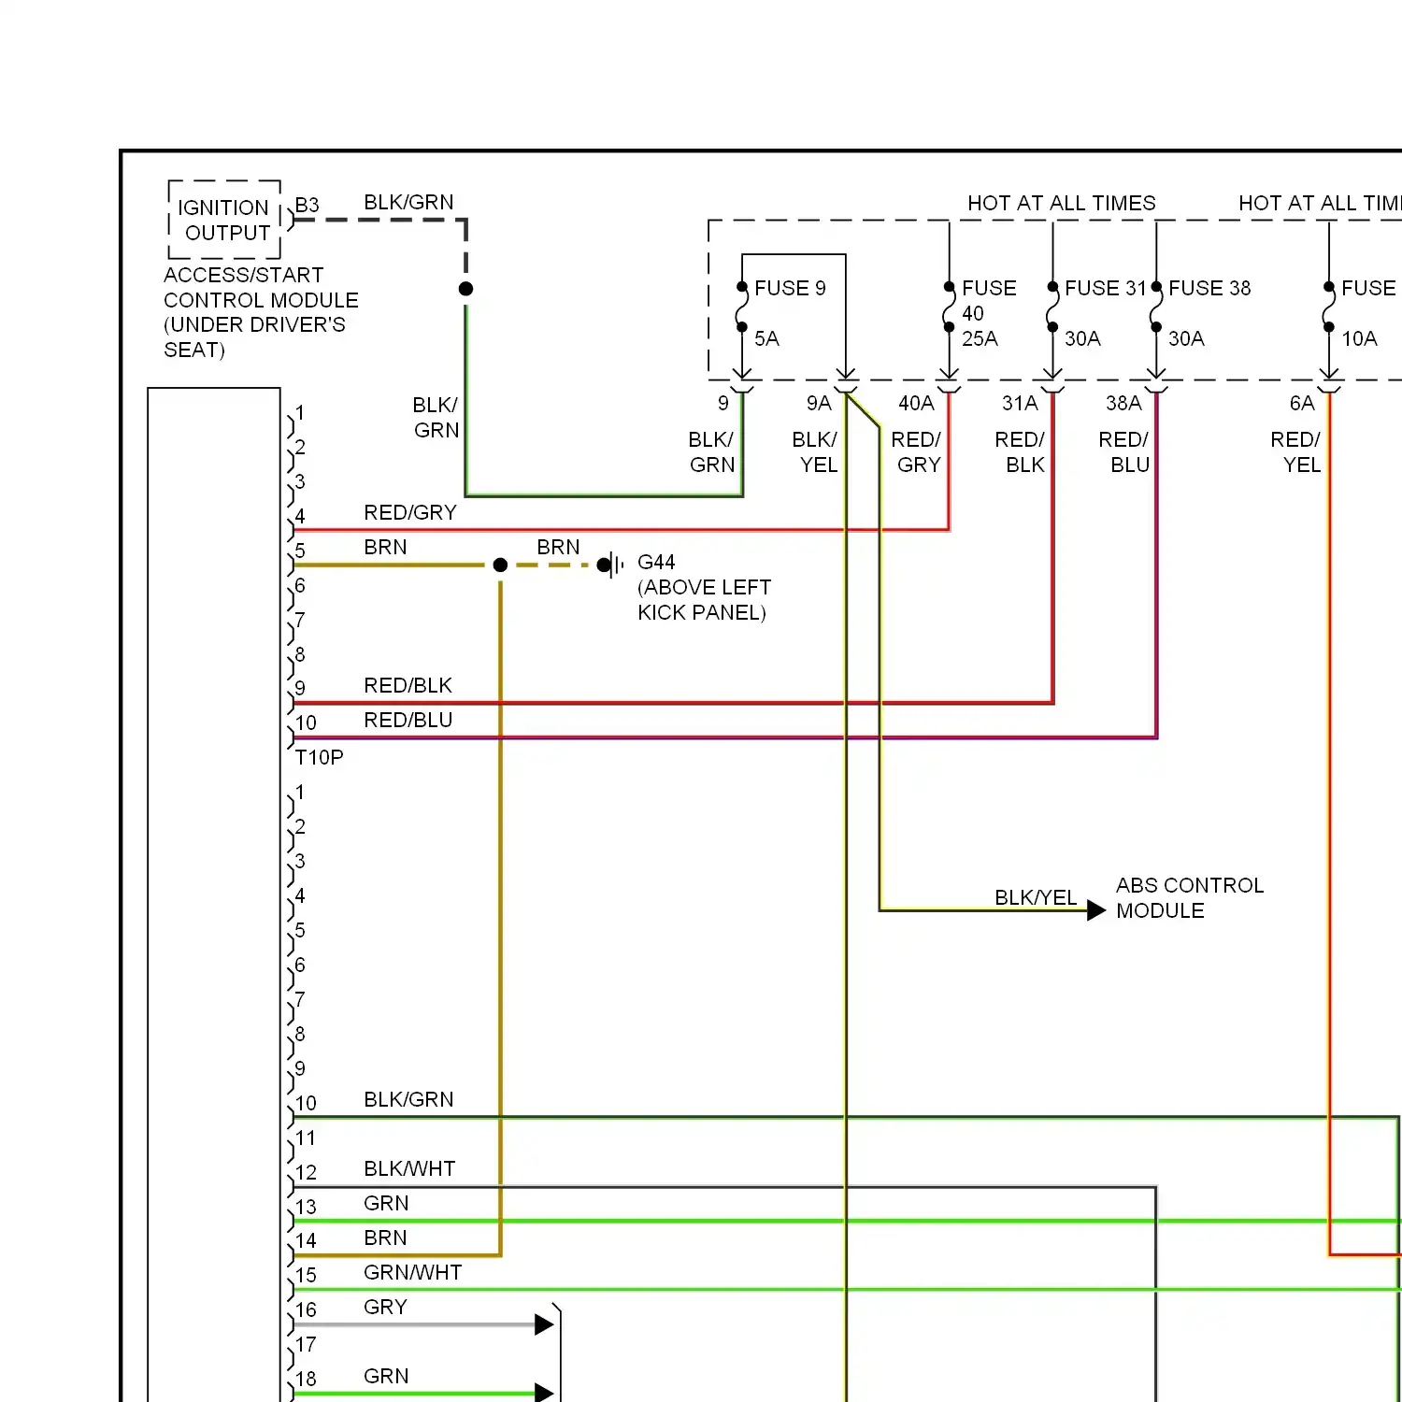The height and width of the screenshot is (1402, 1402).
Task: Click the FUSE 38 label
Action: [x=1209, y=288]
